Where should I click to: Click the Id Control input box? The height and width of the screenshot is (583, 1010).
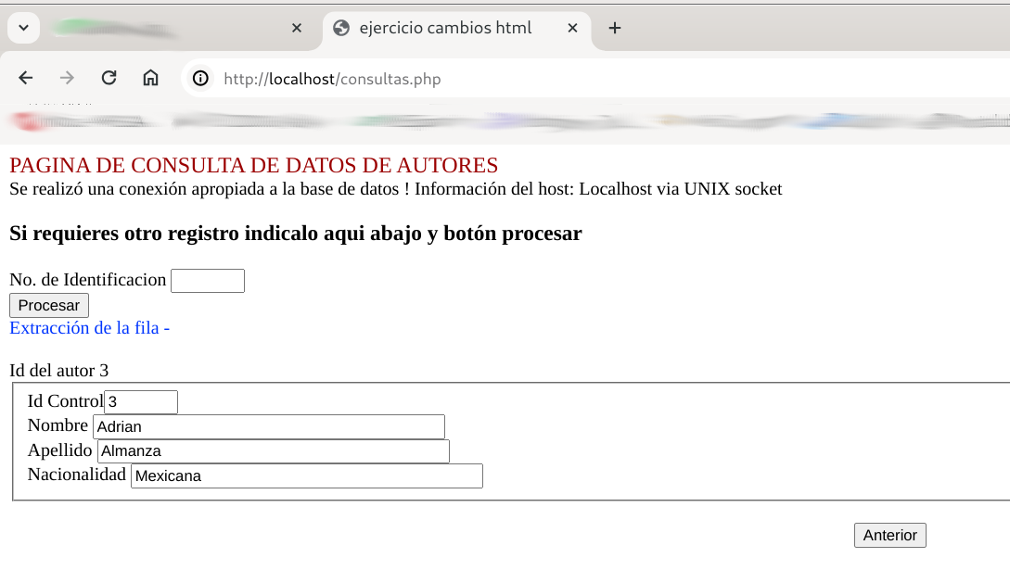pyautogui.click(x=141, y=402)
